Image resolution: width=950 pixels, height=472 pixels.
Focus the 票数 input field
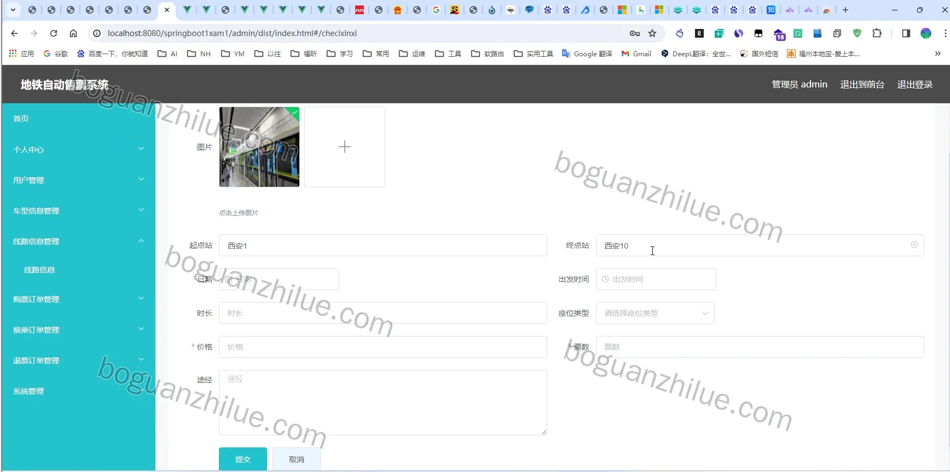pyautogui.click(x=760, y=347)
